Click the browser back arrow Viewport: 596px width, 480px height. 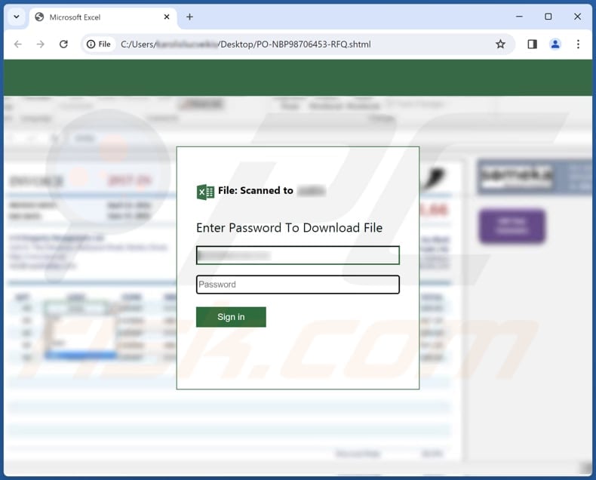pyautogui.click(x=18, y=45)
